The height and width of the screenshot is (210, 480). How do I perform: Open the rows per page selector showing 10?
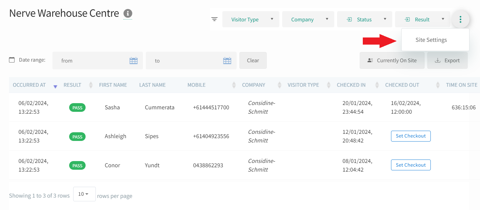pyautogui.click(x=84, y=194)
